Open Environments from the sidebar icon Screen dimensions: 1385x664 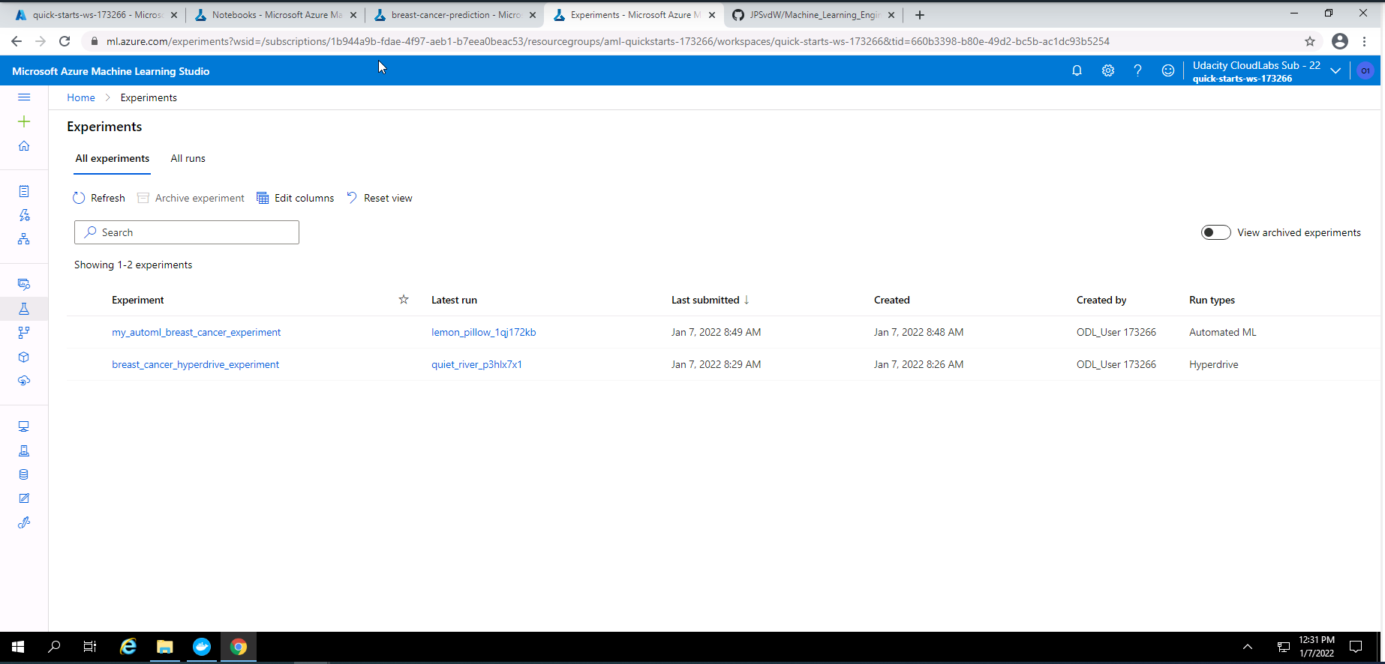[x=24, y=450]
